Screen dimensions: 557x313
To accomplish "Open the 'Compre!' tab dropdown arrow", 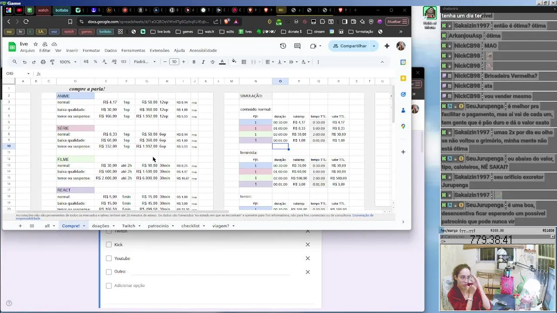I will 83,226.
